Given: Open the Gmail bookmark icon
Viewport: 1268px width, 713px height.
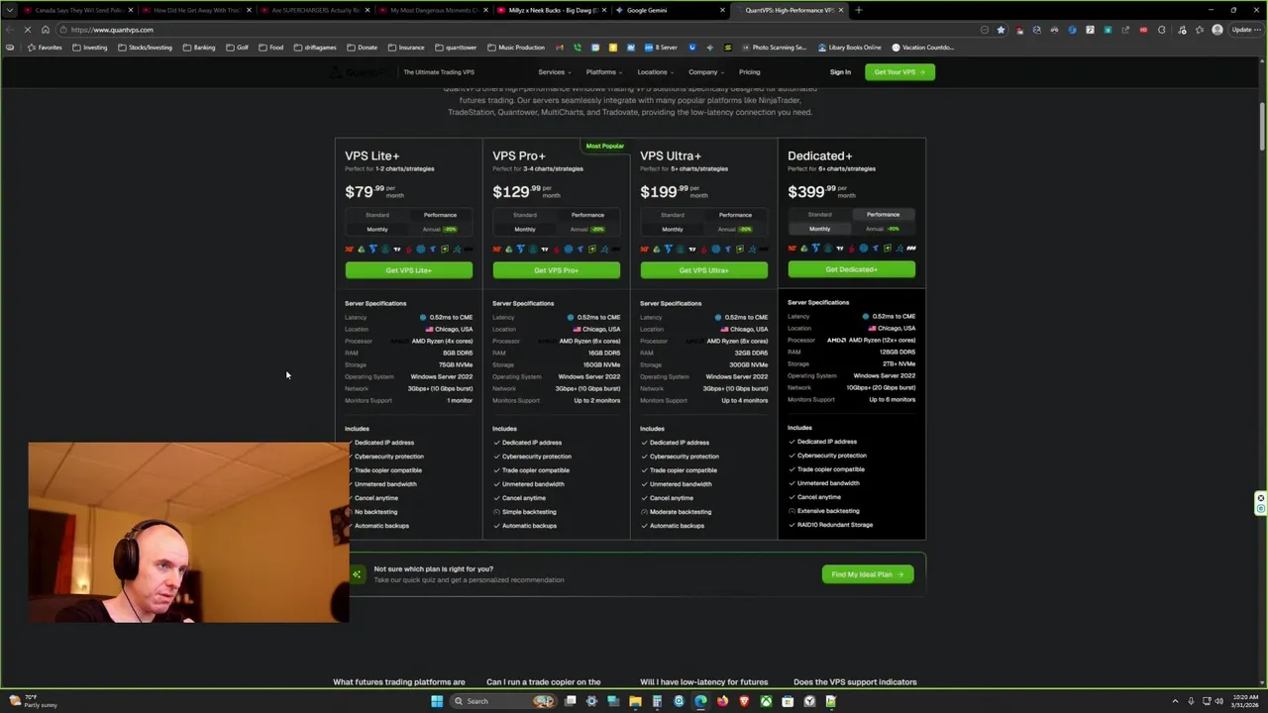Looking at the screenshot, I should [x=560, y=48].
